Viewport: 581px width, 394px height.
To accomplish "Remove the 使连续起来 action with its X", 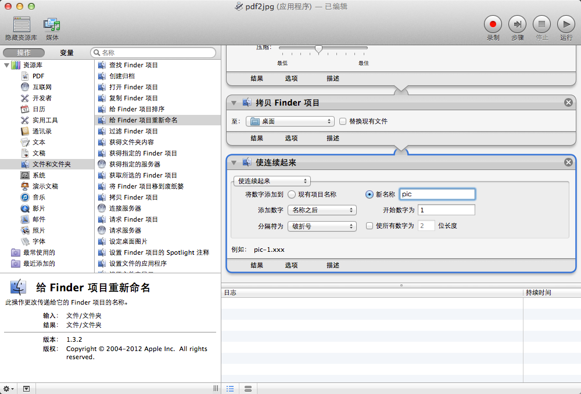I will click(568, 162).
